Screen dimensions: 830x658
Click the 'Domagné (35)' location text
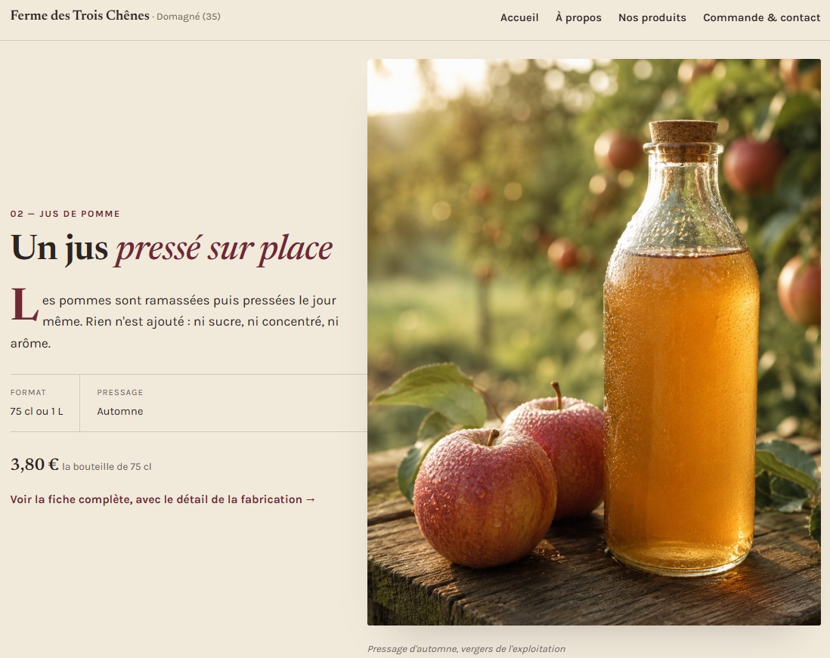[188, 17]
